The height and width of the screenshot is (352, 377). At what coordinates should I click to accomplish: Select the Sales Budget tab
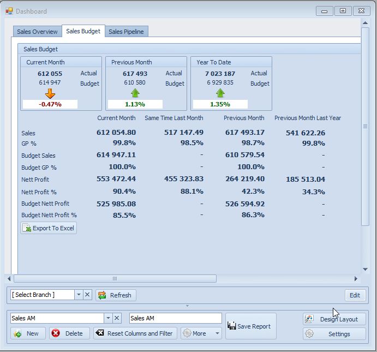tap(83, 31)
